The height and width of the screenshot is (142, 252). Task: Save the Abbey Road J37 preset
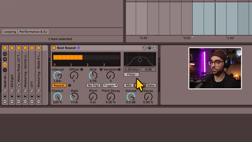pos(19,96)
